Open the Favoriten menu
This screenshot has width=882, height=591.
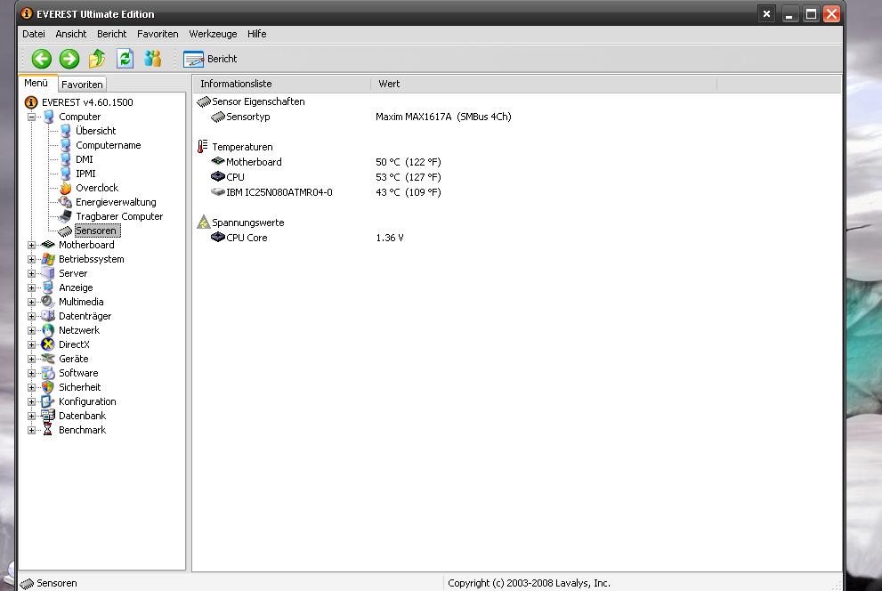pyautogui.click(x=158, y=34)
